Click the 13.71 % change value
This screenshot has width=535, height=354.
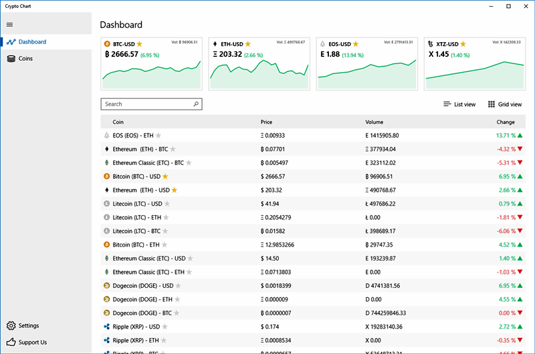[506, 136]
